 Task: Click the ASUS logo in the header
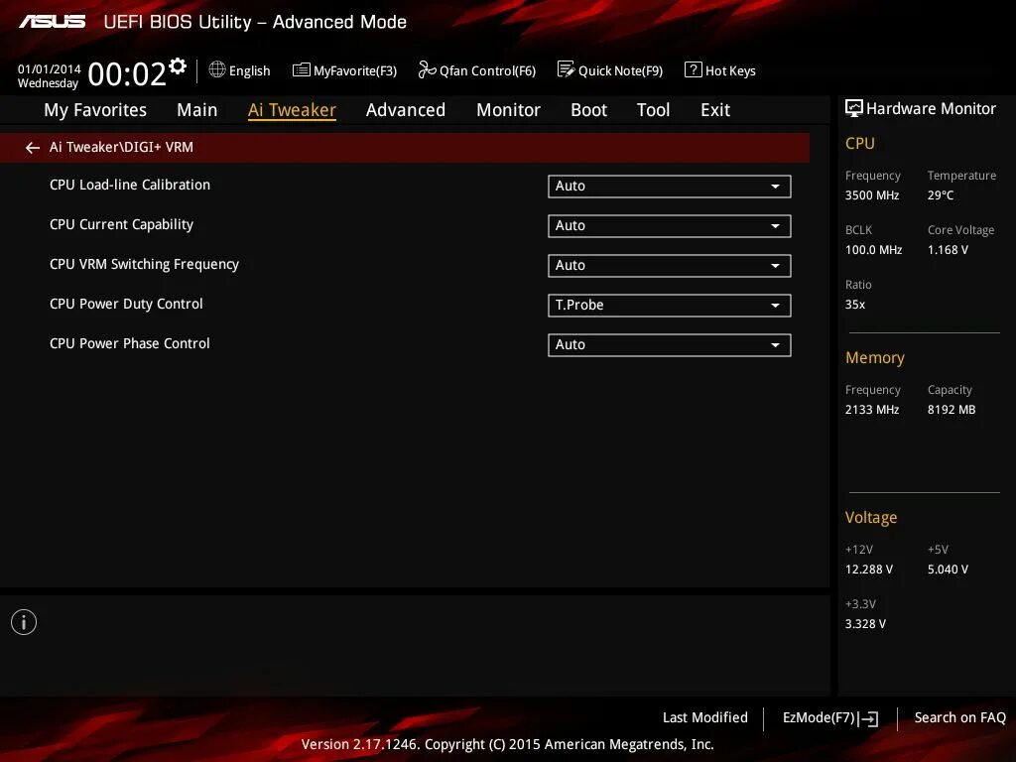[x=52, y=21]
